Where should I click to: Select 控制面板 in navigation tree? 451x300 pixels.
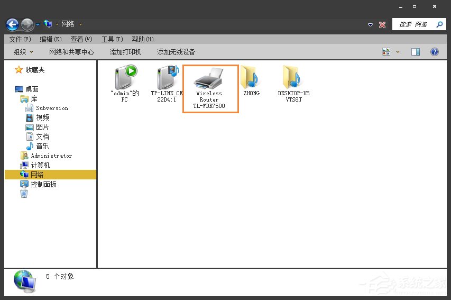[x=43, y=184]
